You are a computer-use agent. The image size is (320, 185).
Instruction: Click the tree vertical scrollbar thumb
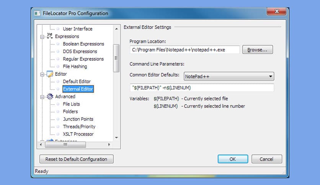click(116, 58)
